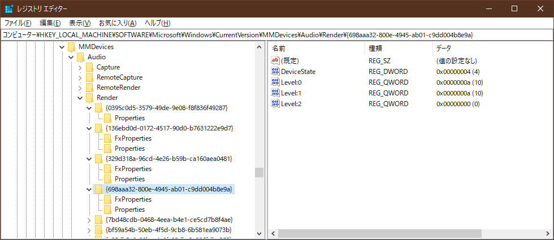Open the ファイル(F) menu
Screen dimensions: 554x240
18,23
